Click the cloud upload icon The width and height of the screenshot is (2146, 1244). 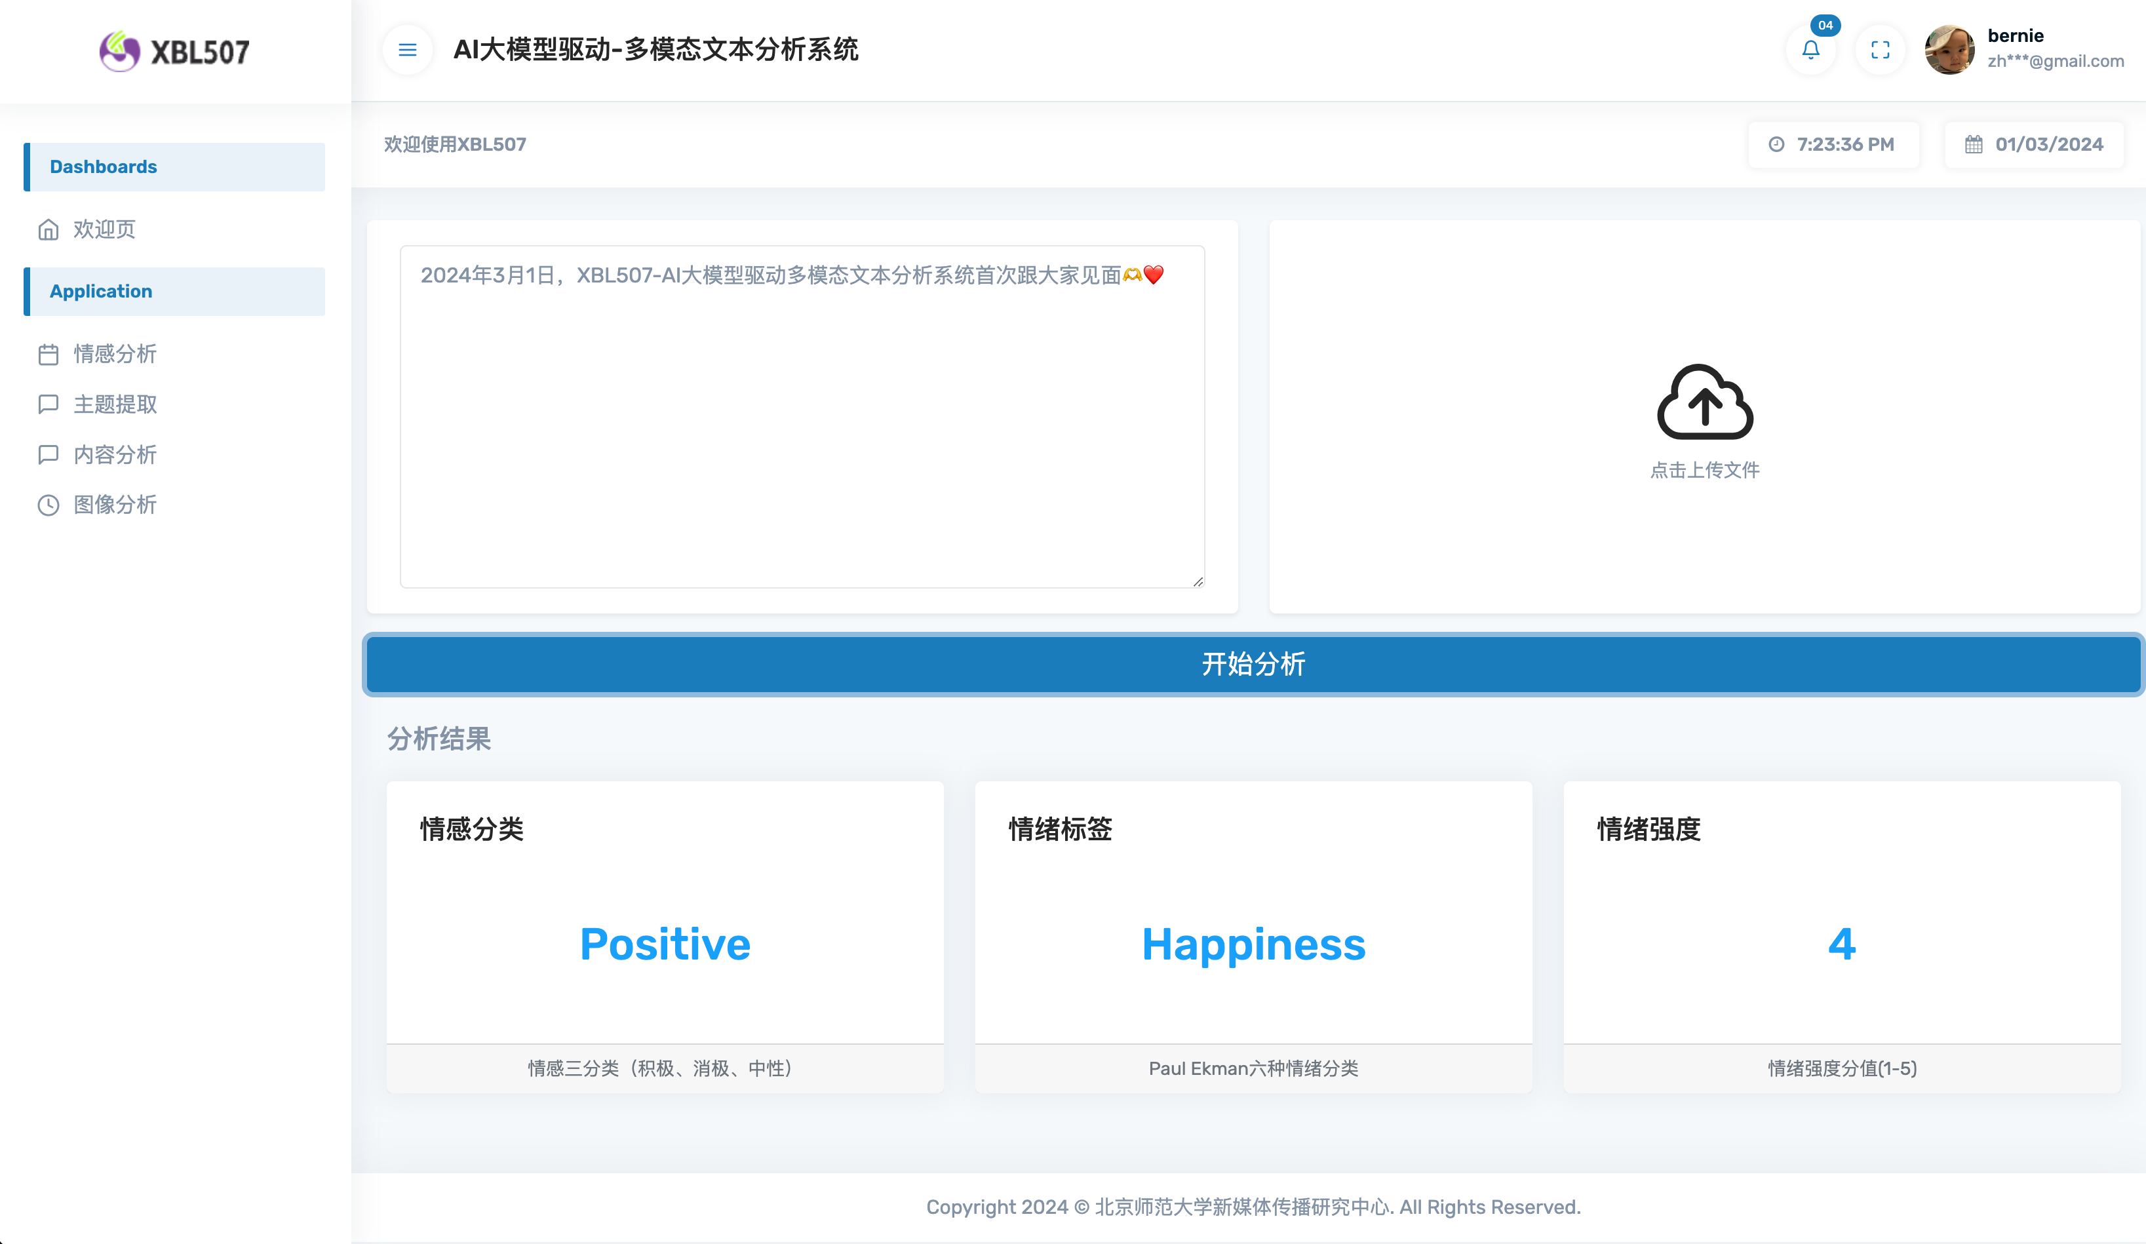1705,402
